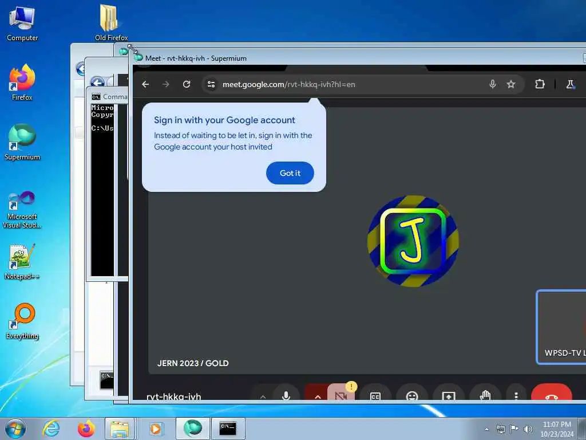Select the Firefox desktop shortcut
Viewport: 586px width, 440px height.
[22, 82]
